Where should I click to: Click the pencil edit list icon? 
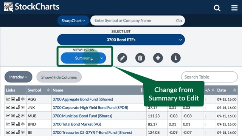pos(122,58)
